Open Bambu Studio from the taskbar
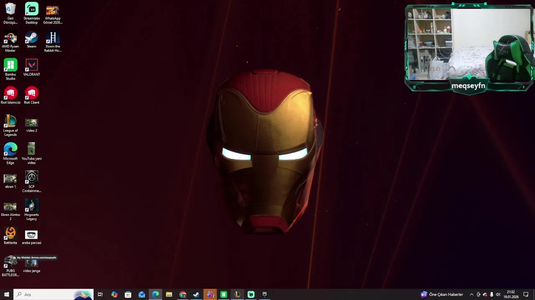This screenshot has width=535, height=300. point(224,295)
